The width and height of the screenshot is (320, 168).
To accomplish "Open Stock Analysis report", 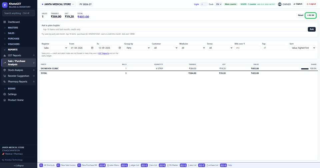I will tap(19, 70).
